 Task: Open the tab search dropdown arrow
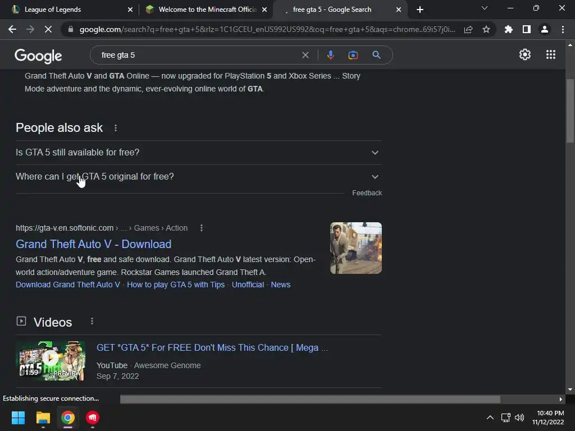(485, 8)
